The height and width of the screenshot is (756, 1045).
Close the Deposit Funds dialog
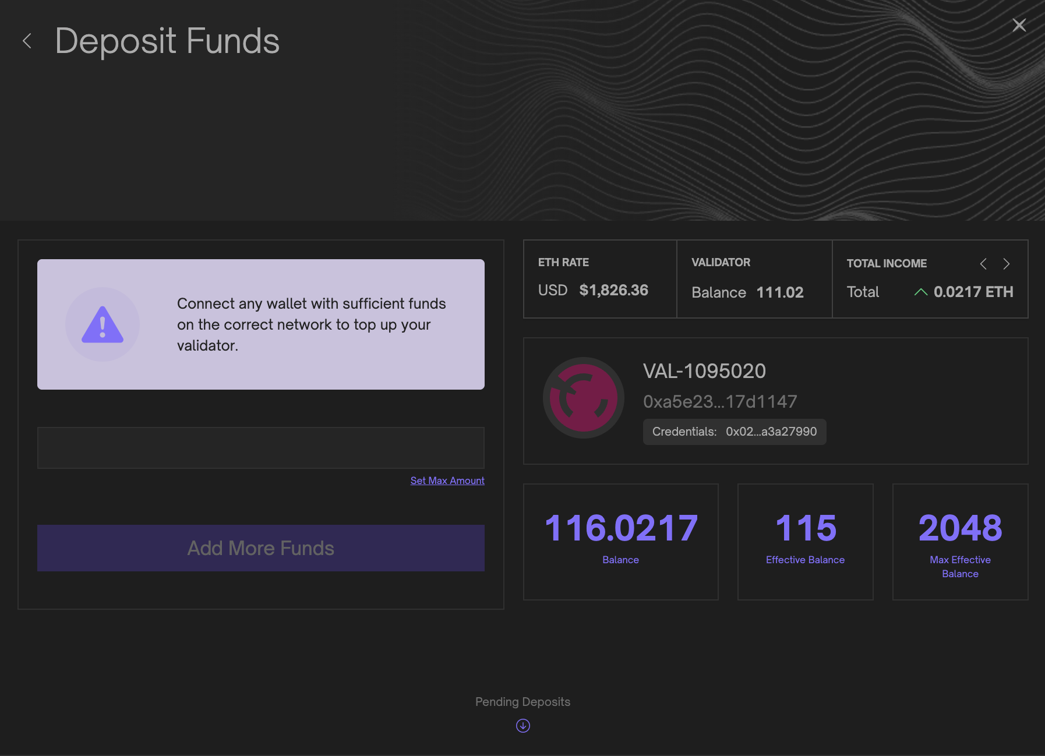[1019, 25]
